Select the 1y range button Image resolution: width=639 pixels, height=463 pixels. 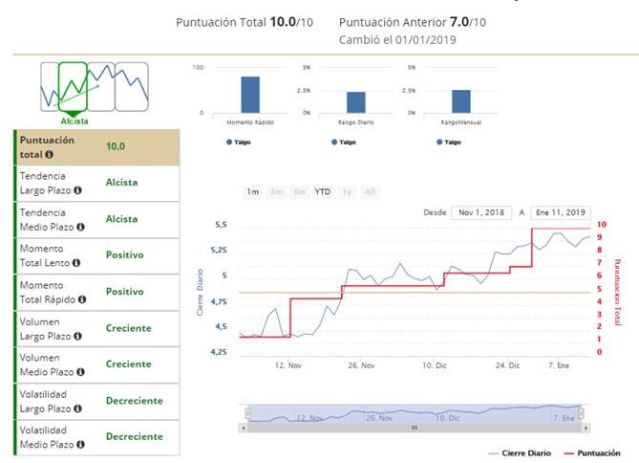click(x=347, y=191)
